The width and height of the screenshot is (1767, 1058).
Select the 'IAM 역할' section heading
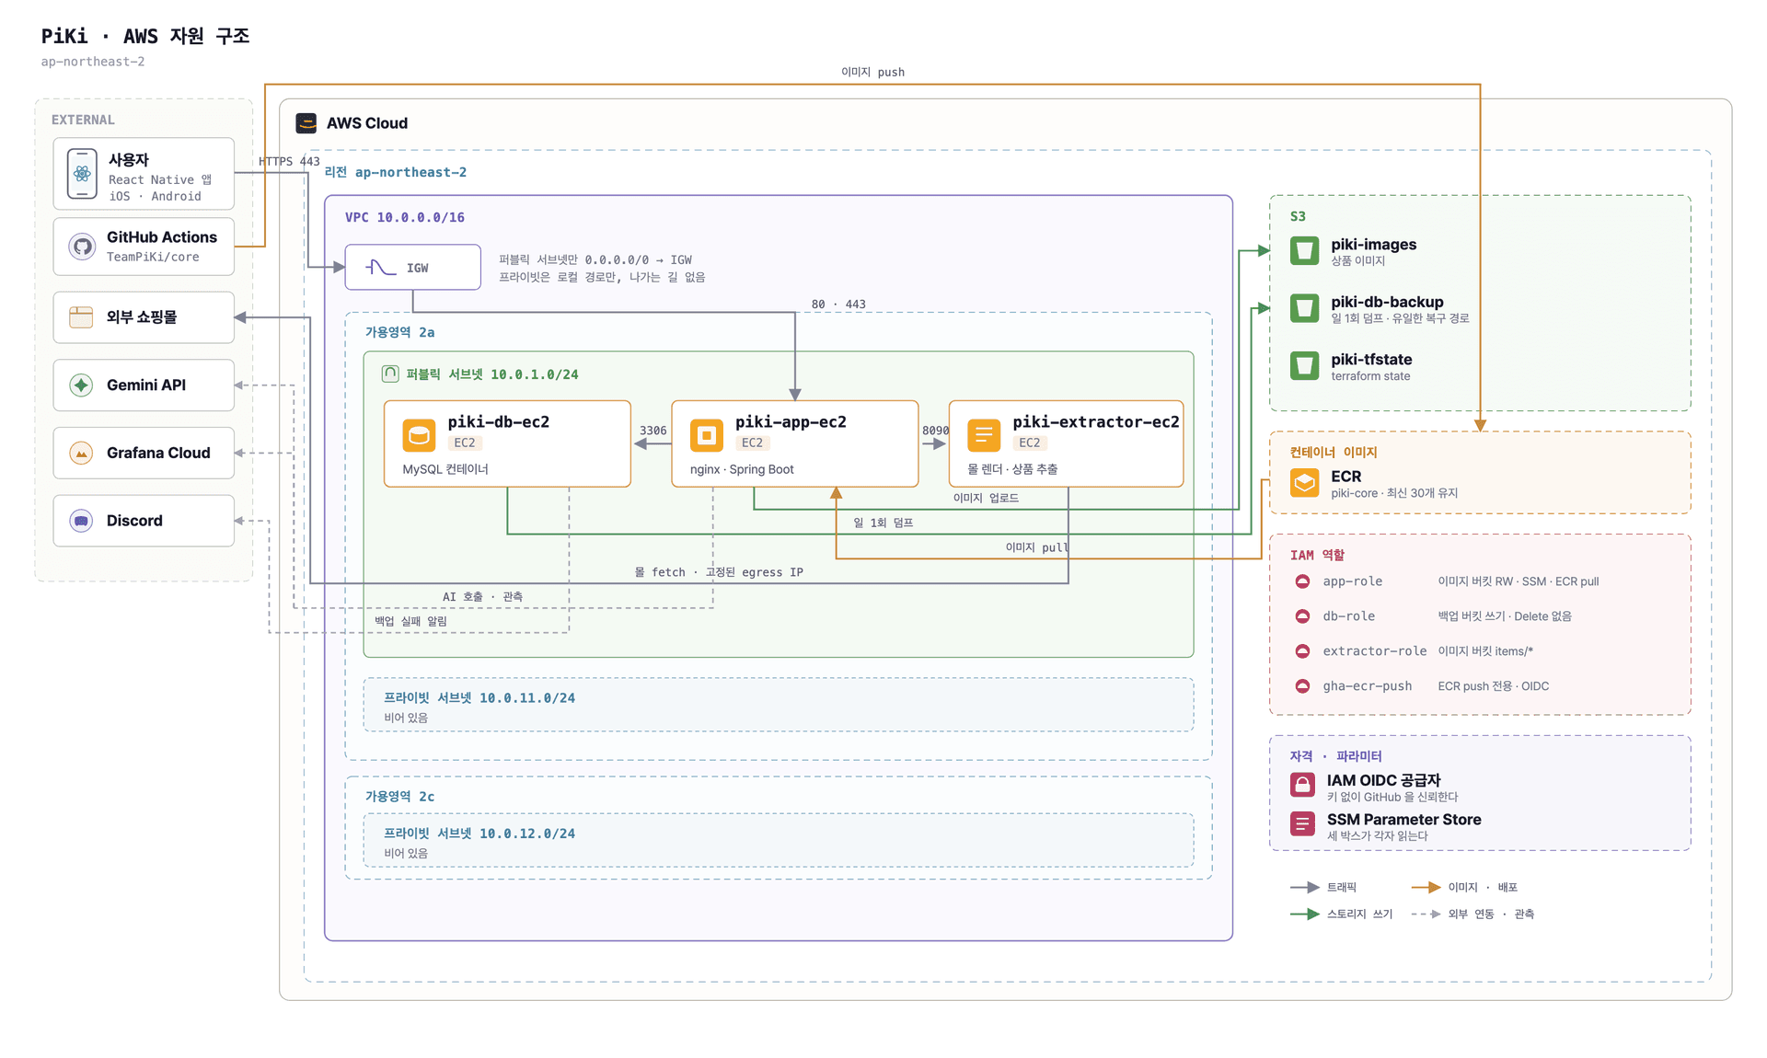1317,556
